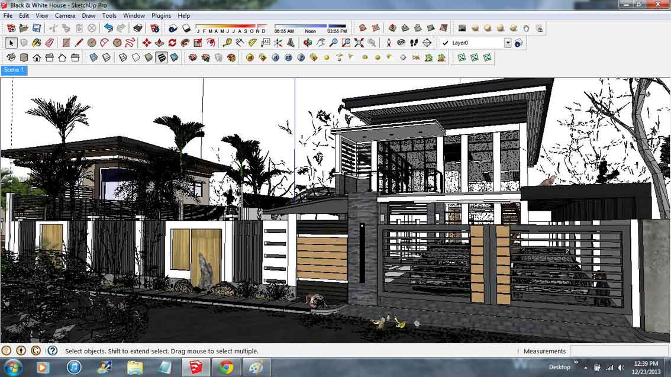Click the Desktop toolbar label in taskbar
This screenshot has width=671, height=377.
(559, 367)
